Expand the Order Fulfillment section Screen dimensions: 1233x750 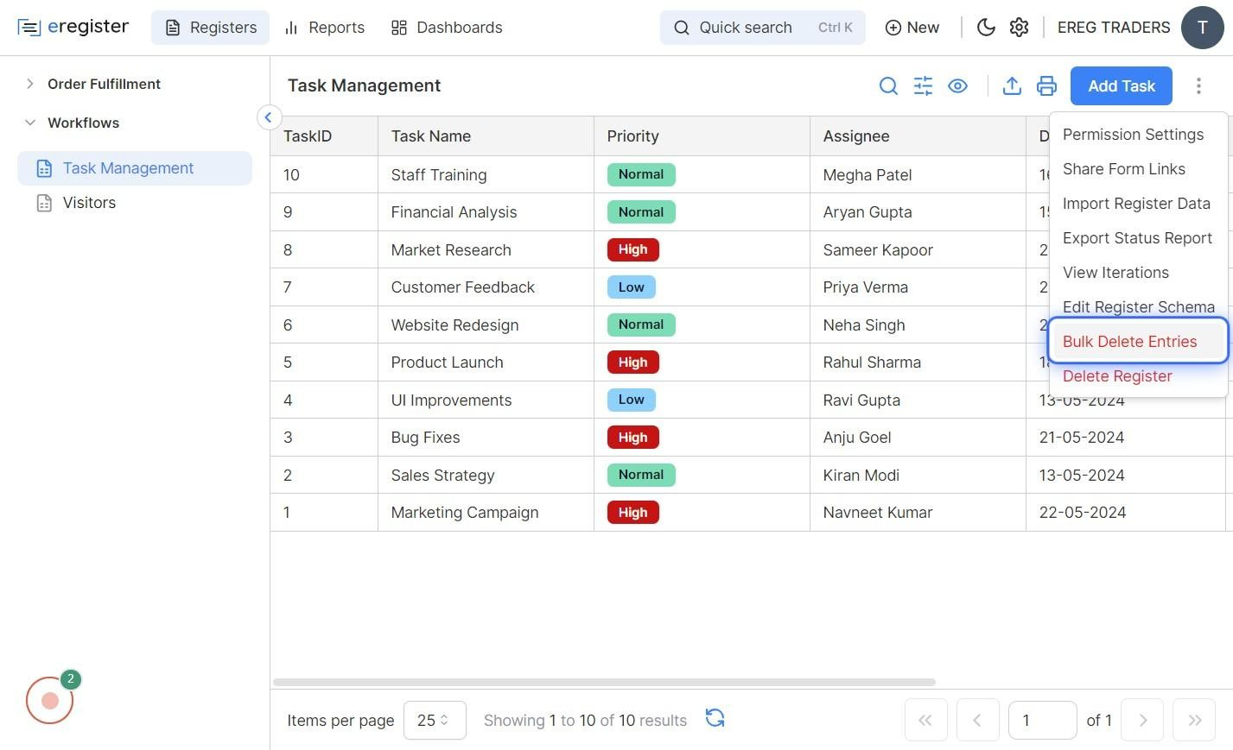[x=30, y=84]
